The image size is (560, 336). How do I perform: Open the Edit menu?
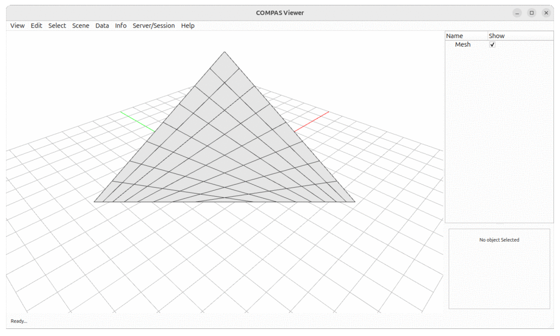pos(36,25)
